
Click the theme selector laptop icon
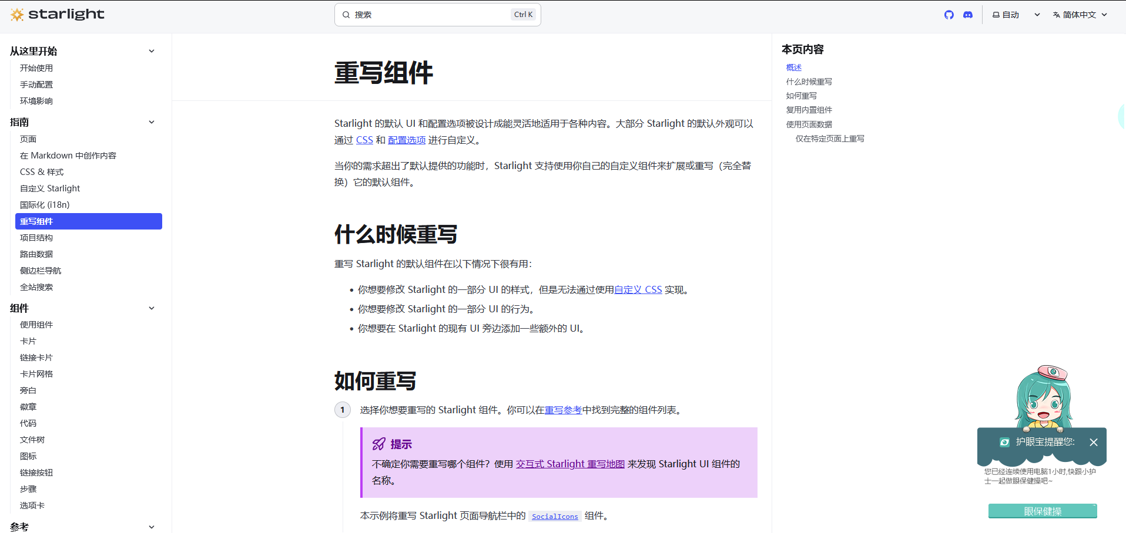(x=996, y=14)
